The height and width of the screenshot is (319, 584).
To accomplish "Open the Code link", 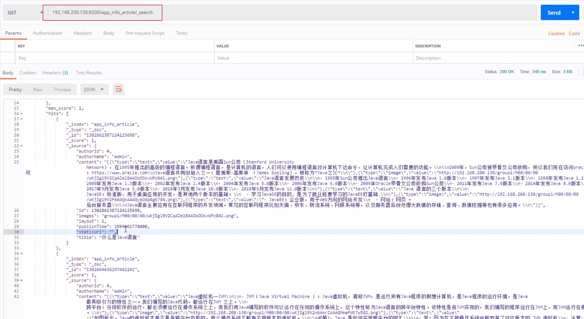I will (x=574, y=33).
